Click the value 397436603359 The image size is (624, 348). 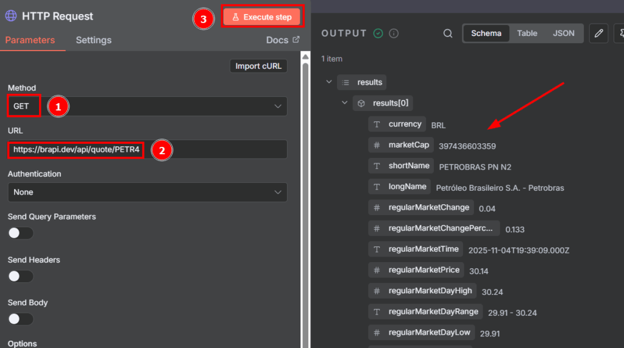467,146
